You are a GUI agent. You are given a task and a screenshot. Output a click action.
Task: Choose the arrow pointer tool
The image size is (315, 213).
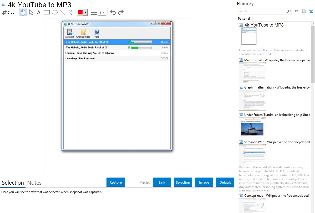tap(31, 12)
